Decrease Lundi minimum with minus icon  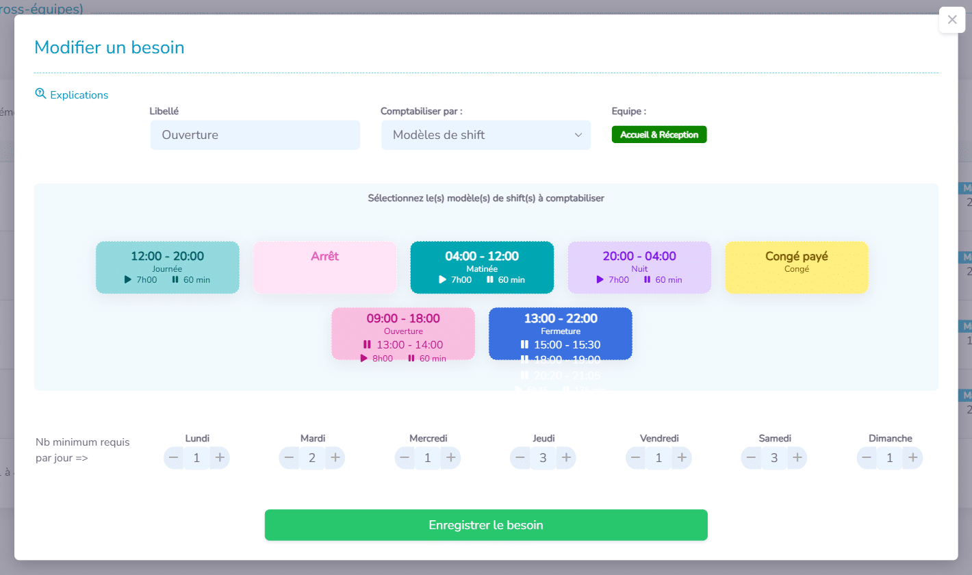(x=174, y=458)
